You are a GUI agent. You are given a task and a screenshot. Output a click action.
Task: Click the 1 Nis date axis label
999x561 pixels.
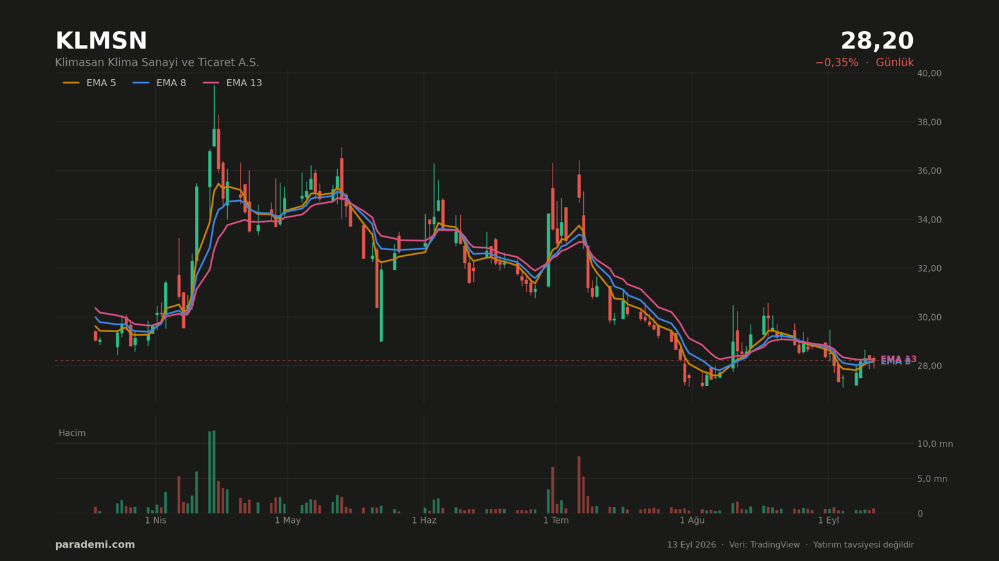click(x=155, y=520)
